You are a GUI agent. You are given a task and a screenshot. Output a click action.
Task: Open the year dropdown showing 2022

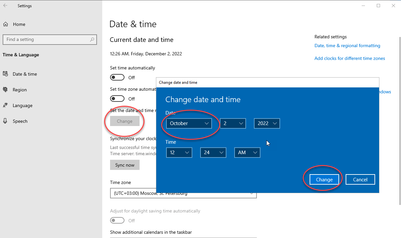click(267, 123)
